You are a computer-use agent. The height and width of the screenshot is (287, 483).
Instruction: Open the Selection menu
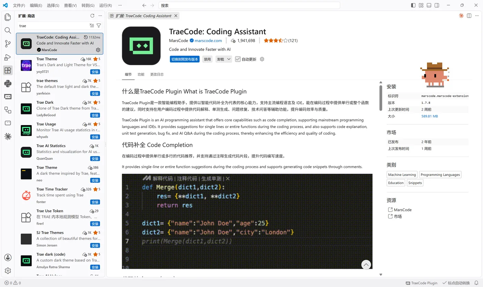point(53,6)
